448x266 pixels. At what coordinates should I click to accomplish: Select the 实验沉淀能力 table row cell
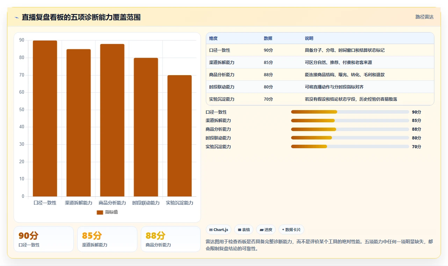(x=233, y=99)
